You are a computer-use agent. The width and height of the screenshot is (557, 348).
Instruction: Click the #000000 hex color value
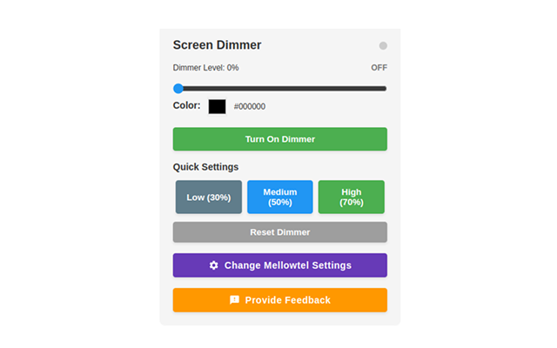tap(250, 107)
